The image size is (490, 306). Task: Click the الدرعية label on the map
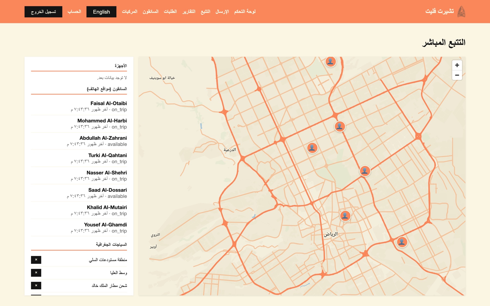pyautogui.click(x=230, y=150)
